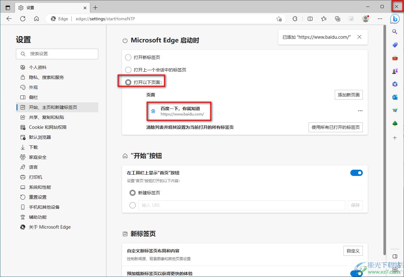The height and width of the screenshot is (277, 404).
Task: Add a sidebar app with plus
Action: pos(395,138)
